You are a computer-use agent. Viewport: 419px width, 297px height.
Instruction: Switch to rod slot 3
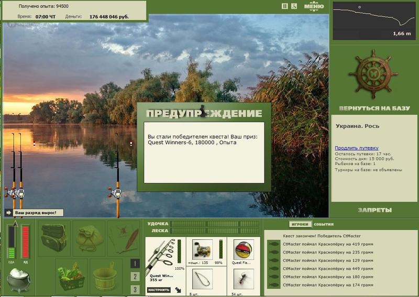pyautogui.click(x=135, y=289)
